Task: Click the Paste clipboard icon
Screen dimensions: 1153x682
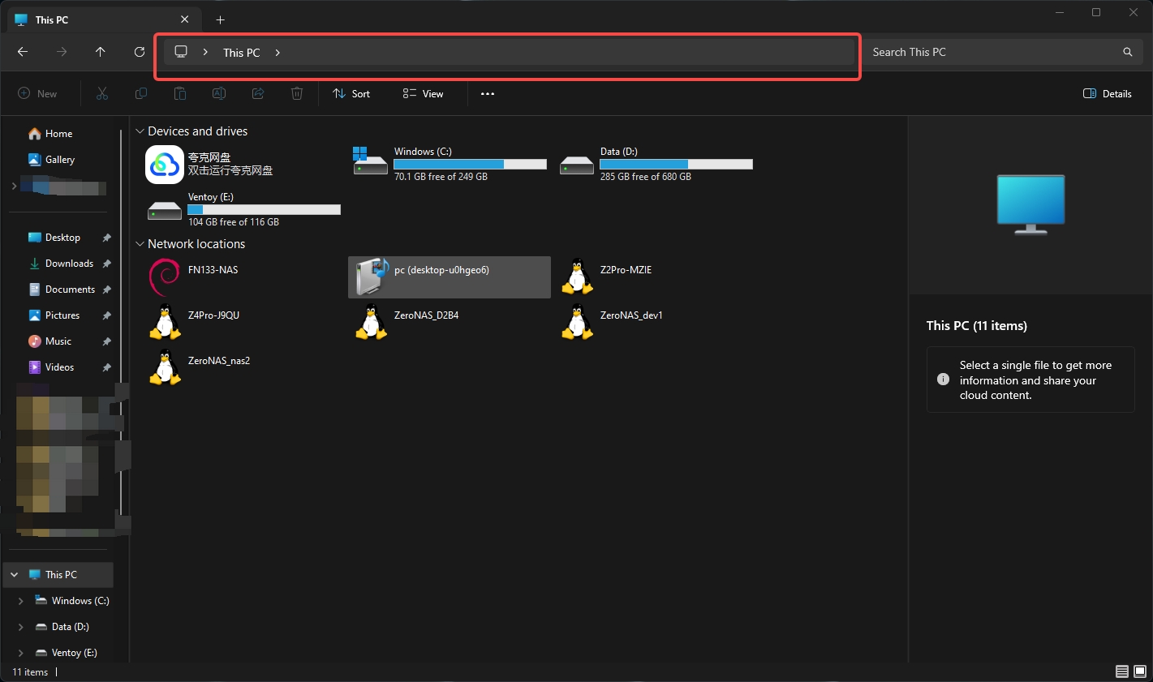Action: pos(180,94)
